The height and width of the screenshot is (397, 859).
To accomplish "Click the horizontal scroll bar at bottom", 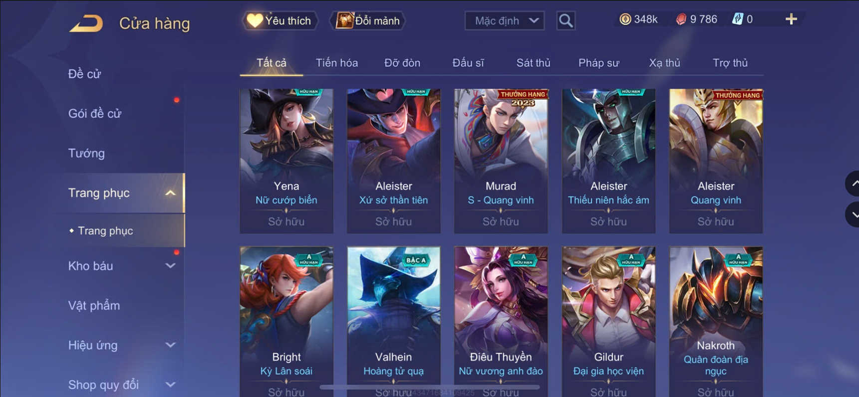I will coord(429,387).
